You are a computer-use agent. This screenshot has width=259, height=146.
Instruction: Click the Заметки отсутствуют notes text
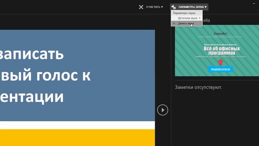[198, 87]
